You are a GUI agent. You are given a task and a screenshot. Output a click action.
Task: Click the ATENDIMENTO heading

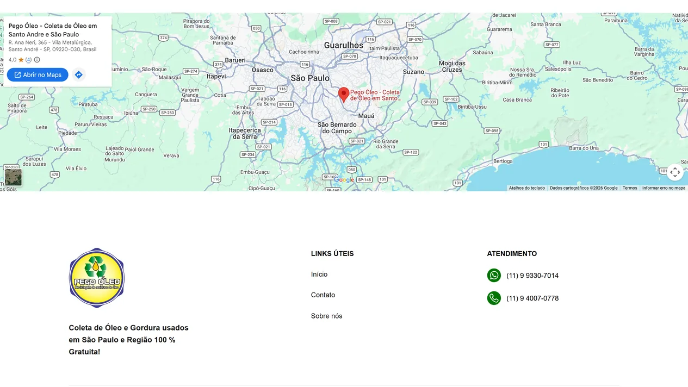pos(512,254)
